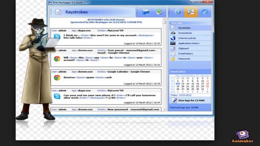Click the Internet activity globe icon

click(x=173, y=38)
